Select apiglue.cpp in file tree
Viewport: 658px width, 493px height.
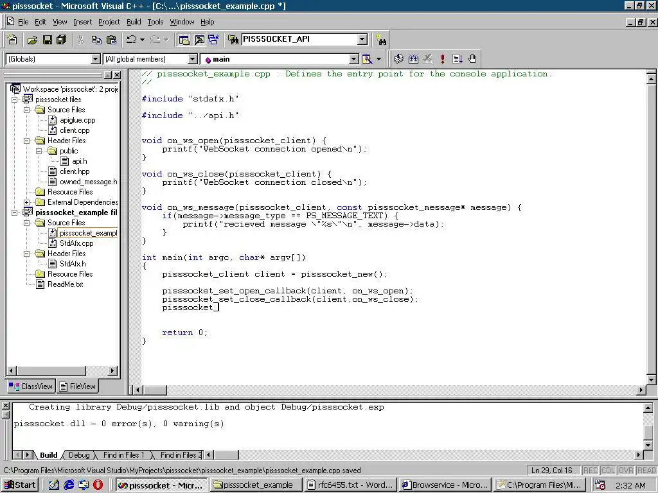point(77,120)
